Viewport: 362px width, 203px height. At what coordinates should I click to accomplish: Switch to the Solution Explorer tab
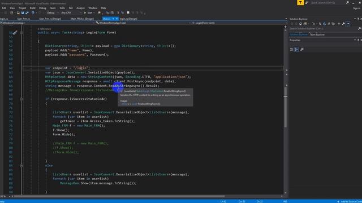[299, 34]
